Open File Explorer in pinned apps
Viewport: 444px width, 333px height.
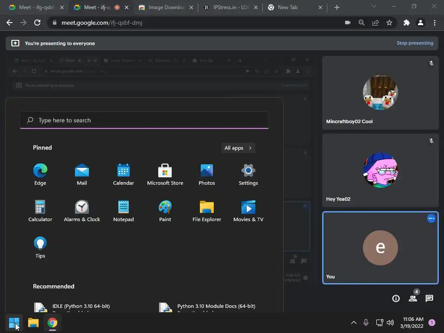207,211
